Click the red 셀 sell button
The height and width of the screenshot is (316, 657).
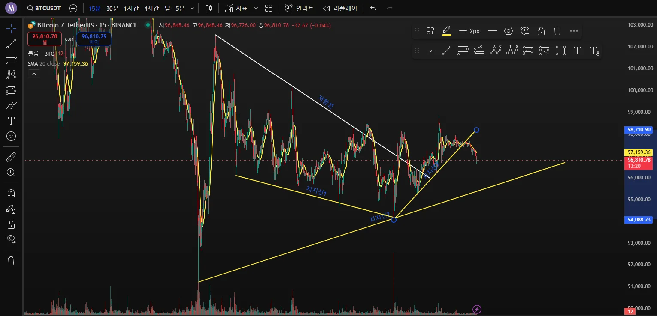(x=45, y=39)
